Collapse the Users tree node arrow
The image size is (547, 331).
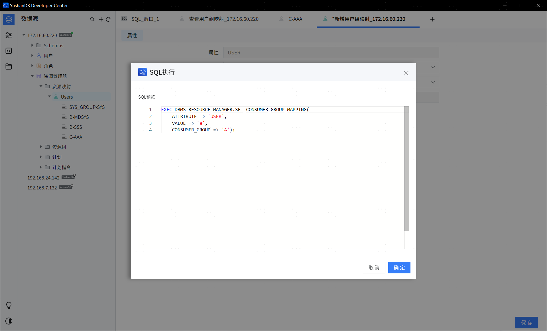pyautogui.click(x=49, y=97)
